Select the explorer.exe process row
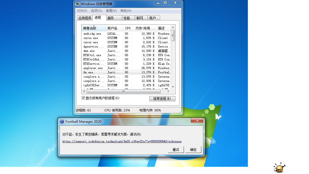Image resolution: width=309 pixels, height=174 pixels. click(x=126, y=68)
